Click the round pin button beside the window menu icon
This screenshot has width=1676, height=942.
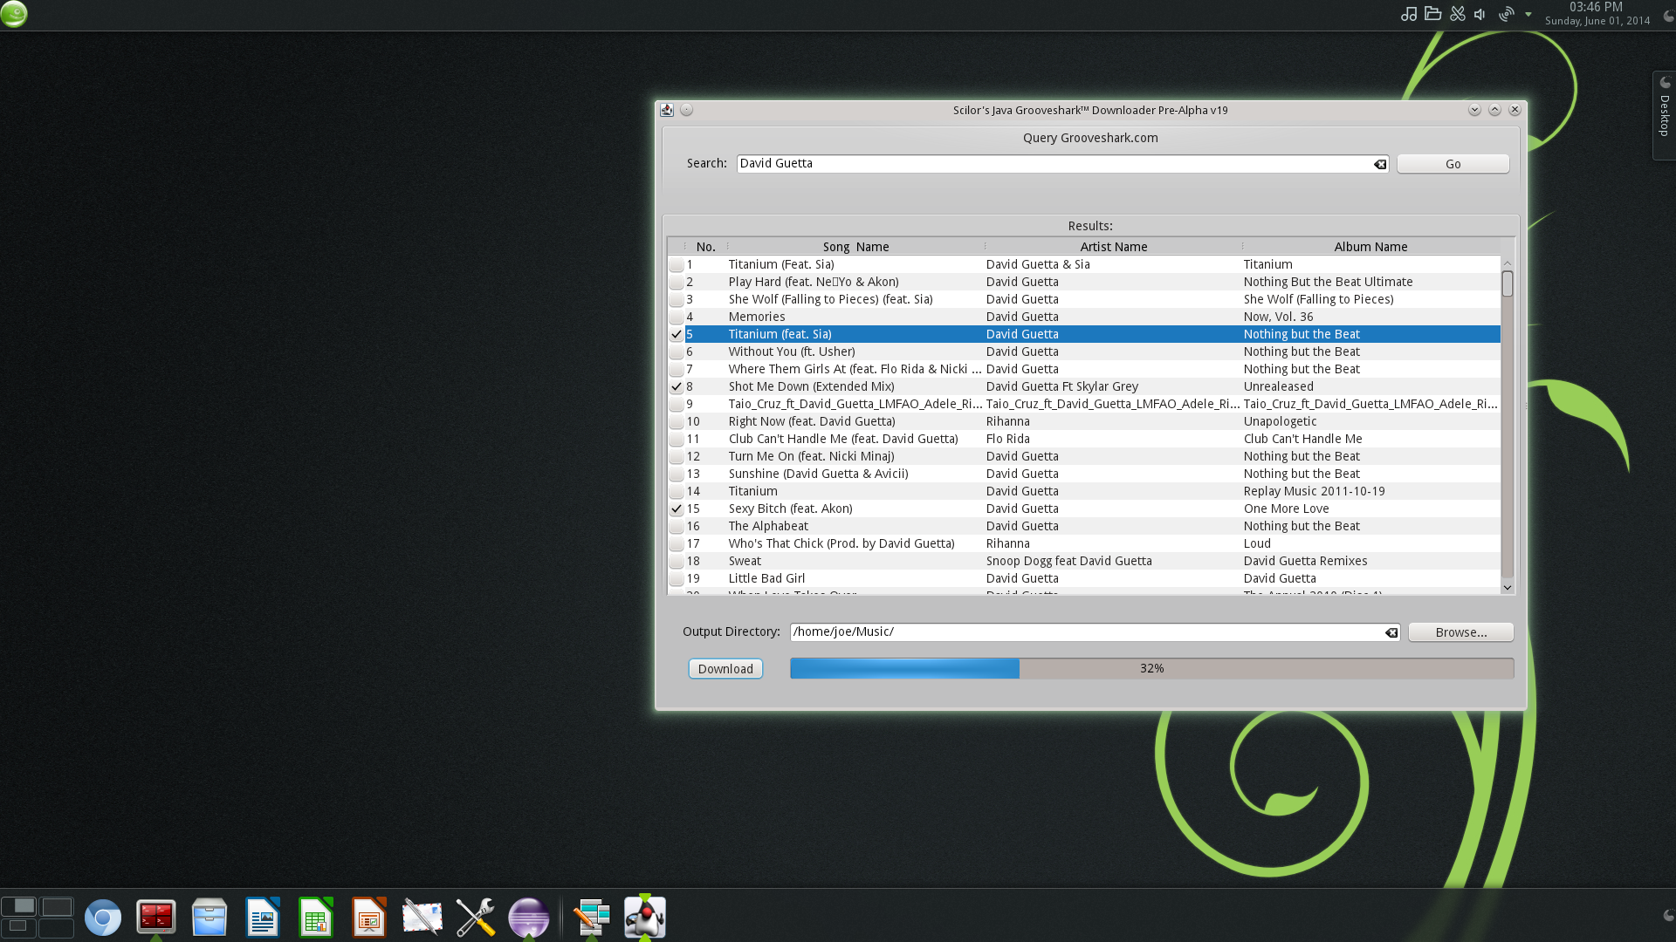click(x=687, y=110)
